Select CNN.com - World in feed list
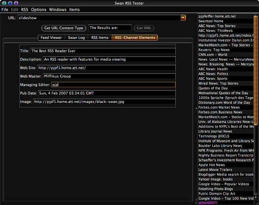The height and width of the screenshot is (205, 259). (213, 55)
